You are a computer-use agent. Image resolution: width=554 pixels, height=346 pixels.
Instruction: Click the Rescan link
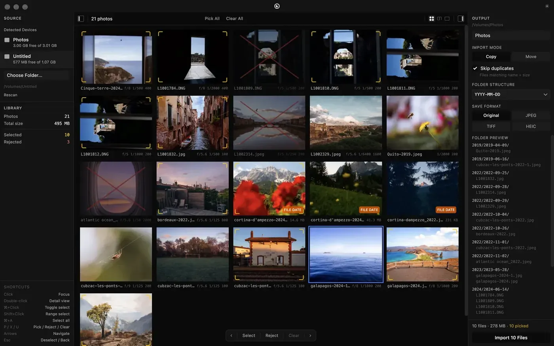pos(11,95)
